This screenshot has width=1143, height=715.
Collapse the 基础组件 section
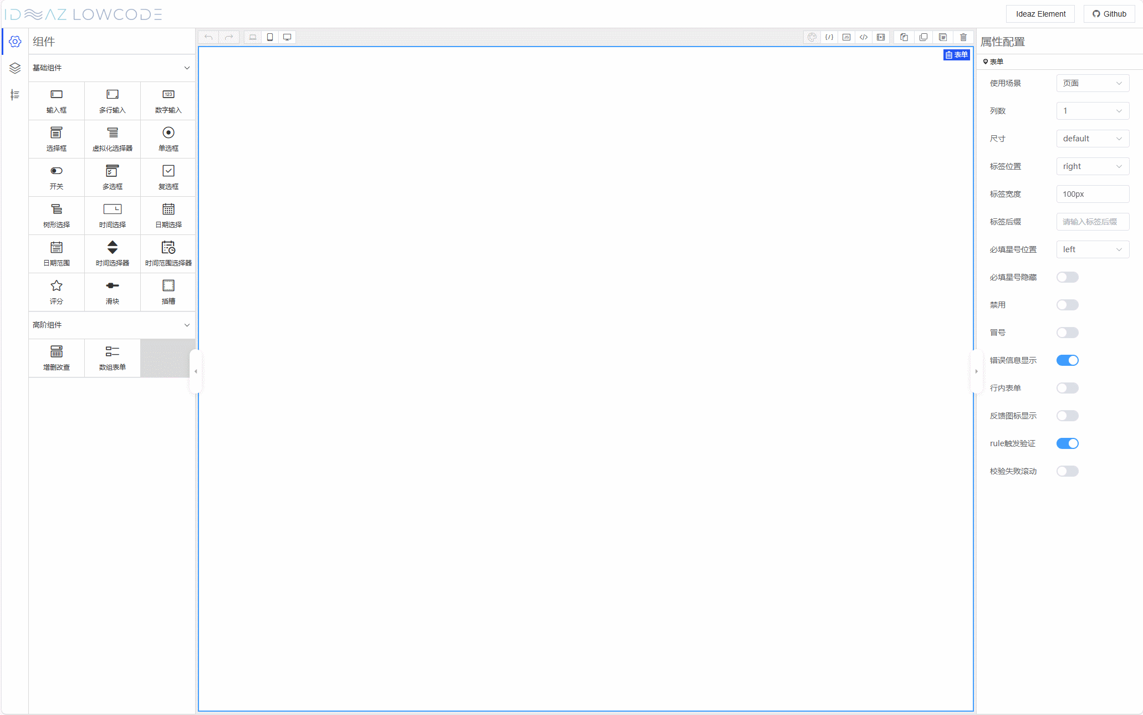point(187,68)
